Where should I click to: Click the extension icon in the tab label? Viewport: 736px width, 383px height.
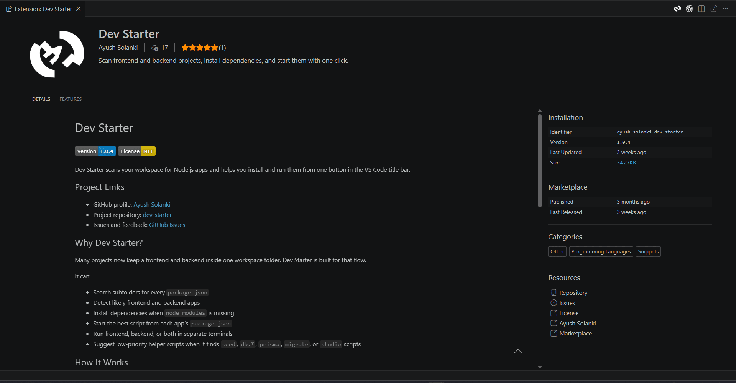[9, 9]
